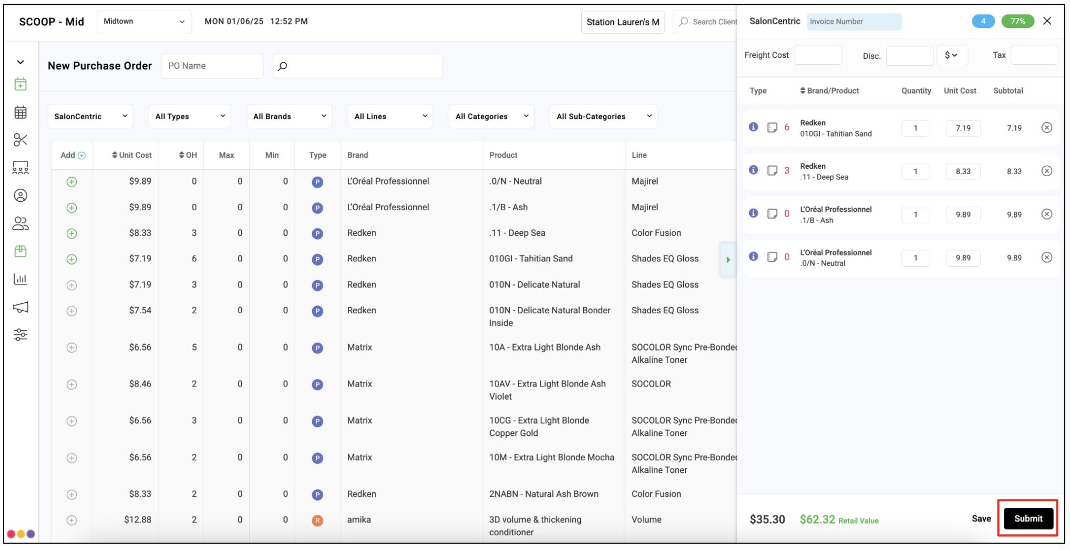Open the staff team sidebar icon
The image size is (1070, 550).
[x=20, y=223]
